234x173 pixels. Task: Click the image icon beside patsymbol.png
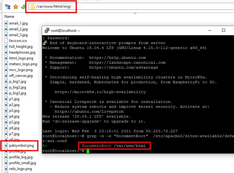[6, 145]
